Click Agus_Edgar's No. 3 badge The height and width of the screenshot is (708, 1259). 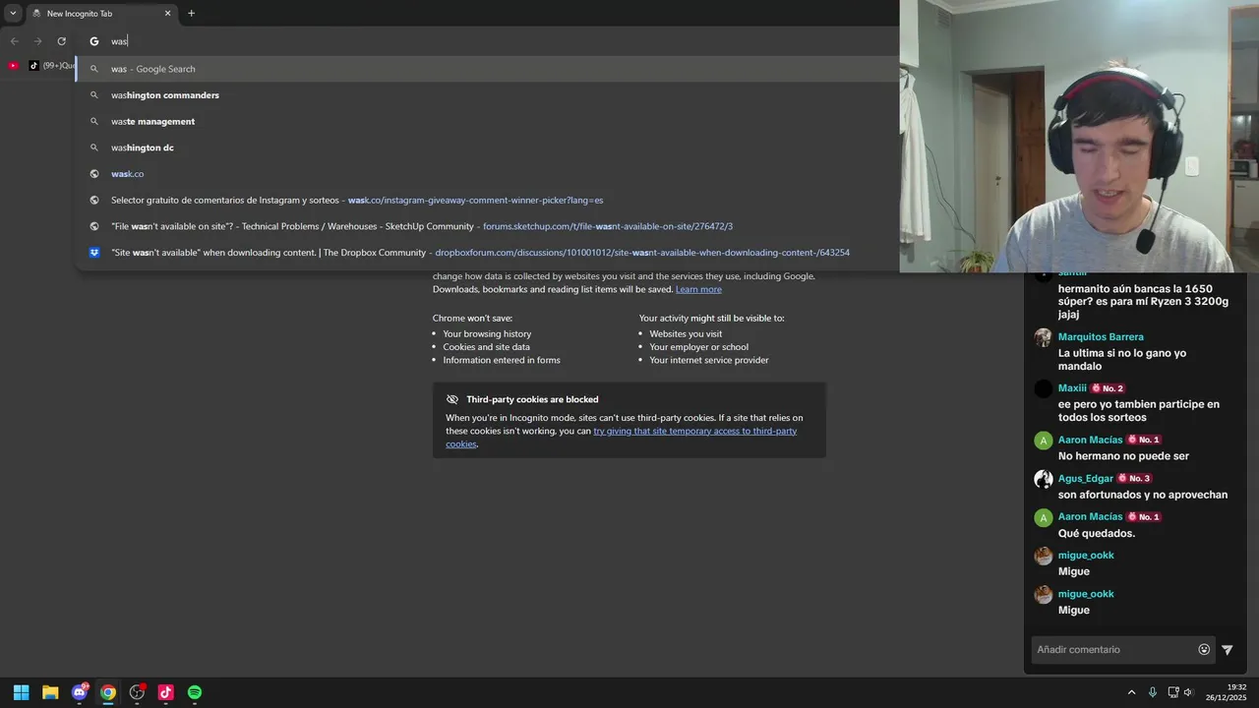(x=1134, y=478)
